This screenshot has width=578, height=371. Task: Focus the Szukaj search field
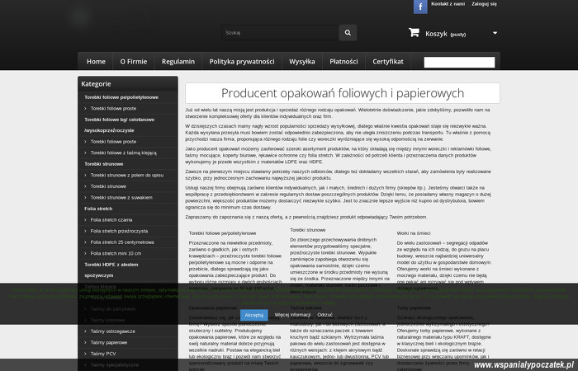[280, 33]
